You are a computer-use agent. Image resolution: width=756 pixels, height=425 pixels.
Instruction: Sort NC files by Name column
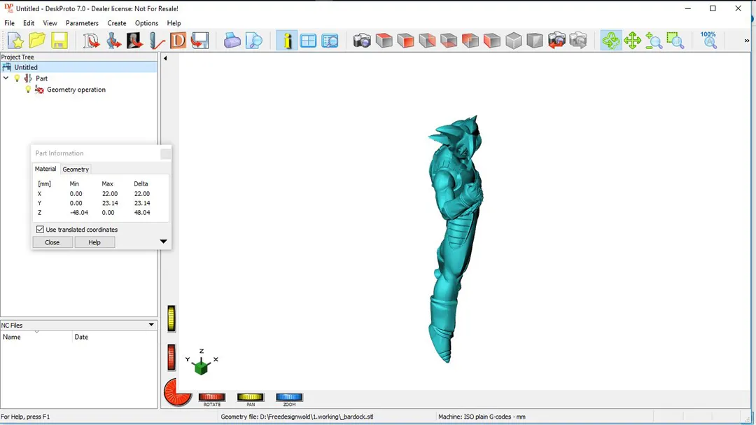(36, 337)
